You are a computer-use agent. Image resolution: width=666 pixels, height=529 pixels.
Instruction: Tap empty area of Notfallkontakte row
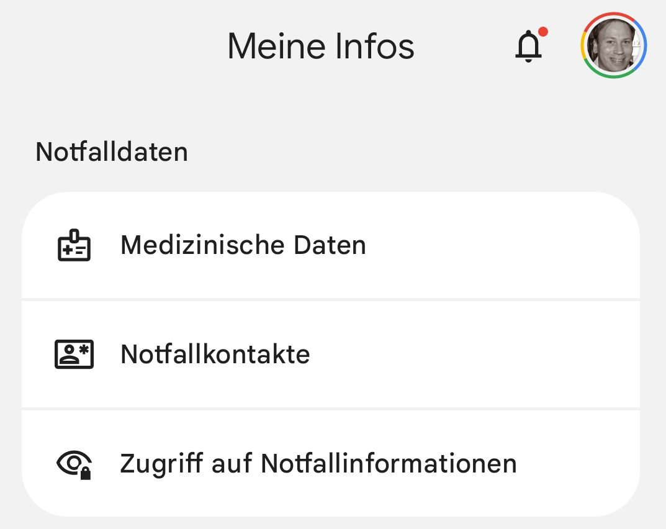(472, 355)
